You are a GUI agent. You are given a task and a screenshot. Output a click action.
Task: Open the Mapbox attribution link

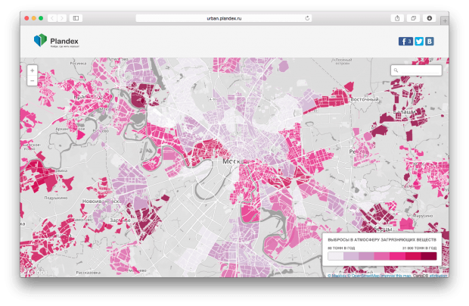[337, 275]
